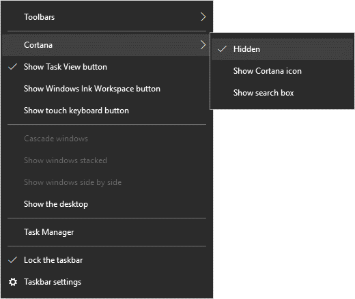The width and height of the screenshot is (355, 299).
Task: Open Taskbar settings
Action: click(106, 282)
